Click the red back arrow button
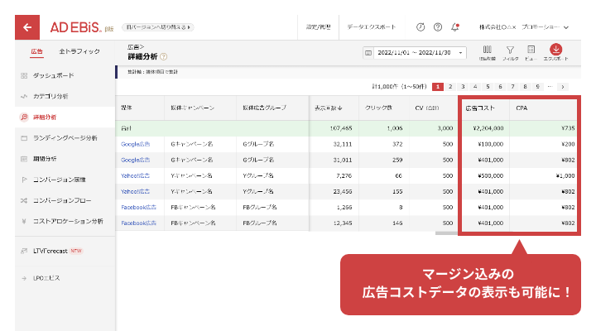The width and height of the screenshot is (596, 331). [x=27, y=27]
